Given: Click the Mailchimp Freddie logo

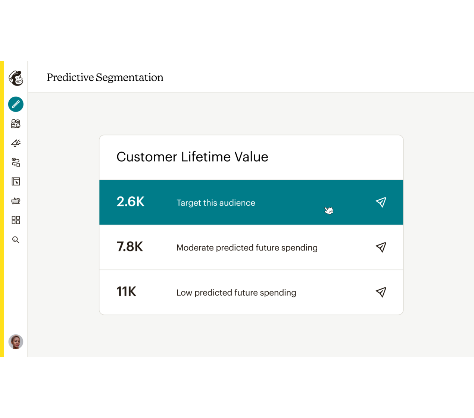Looking at the screenshot, I should [16, 78].
